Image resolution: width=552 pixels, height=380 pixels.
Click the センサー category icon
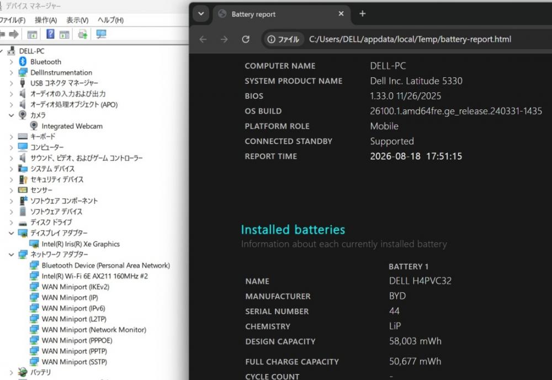pyautogui.click(x=23, y=190)
